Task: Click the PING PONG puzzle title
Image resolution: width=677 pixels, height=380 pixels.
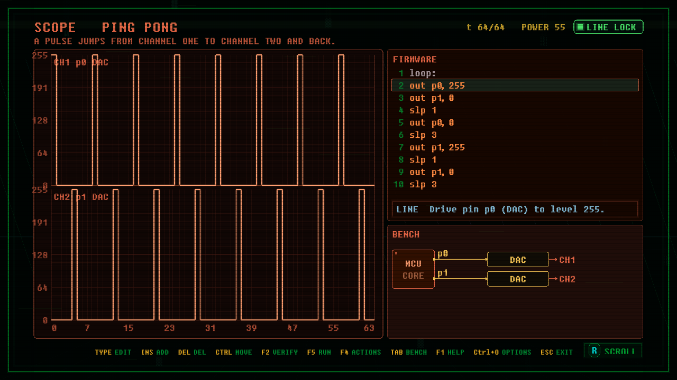Action: pos(140,27)
